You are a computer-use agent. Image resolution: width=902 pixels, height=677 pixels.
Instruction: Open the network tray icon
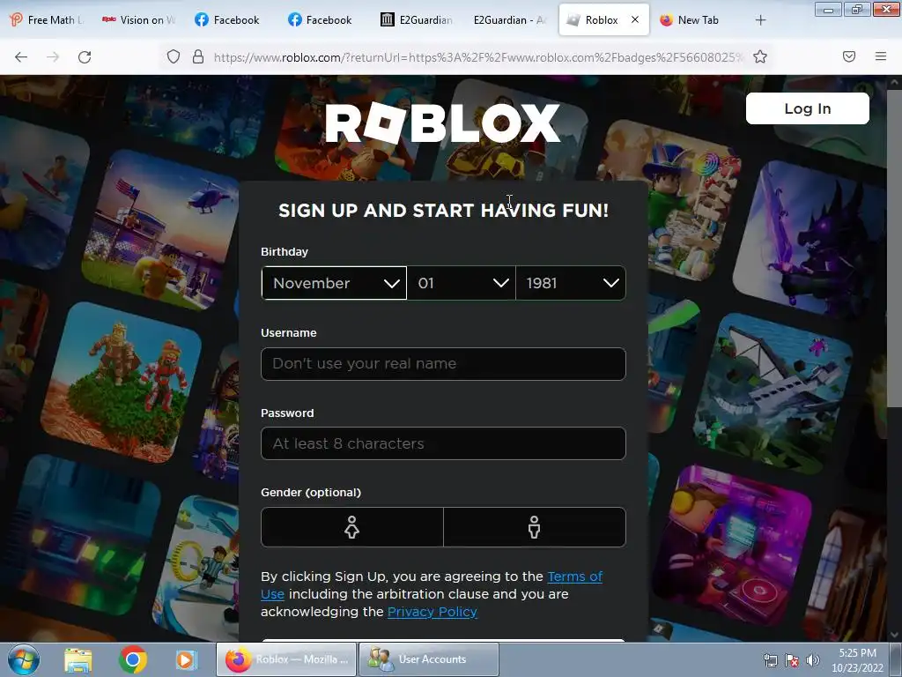tap(770, 660)
